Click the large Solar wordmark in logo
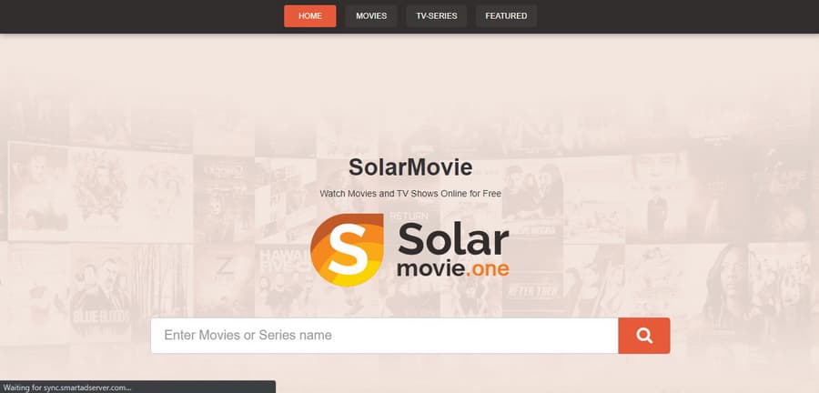 (x=452, y=239)
